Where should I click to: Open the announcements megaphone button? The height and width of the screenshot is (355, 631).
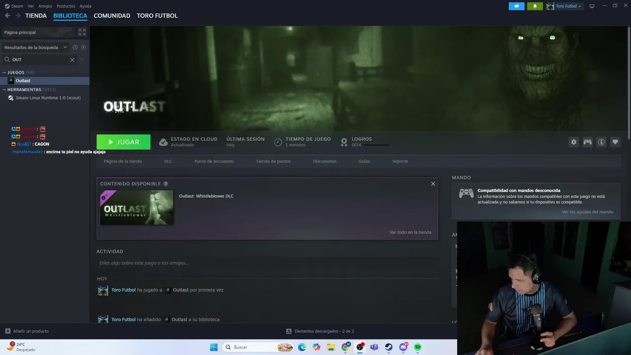click(517, 6)
